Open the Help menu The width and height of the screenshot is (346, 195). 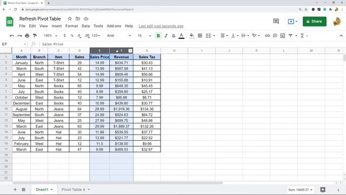tap(129, 26)
